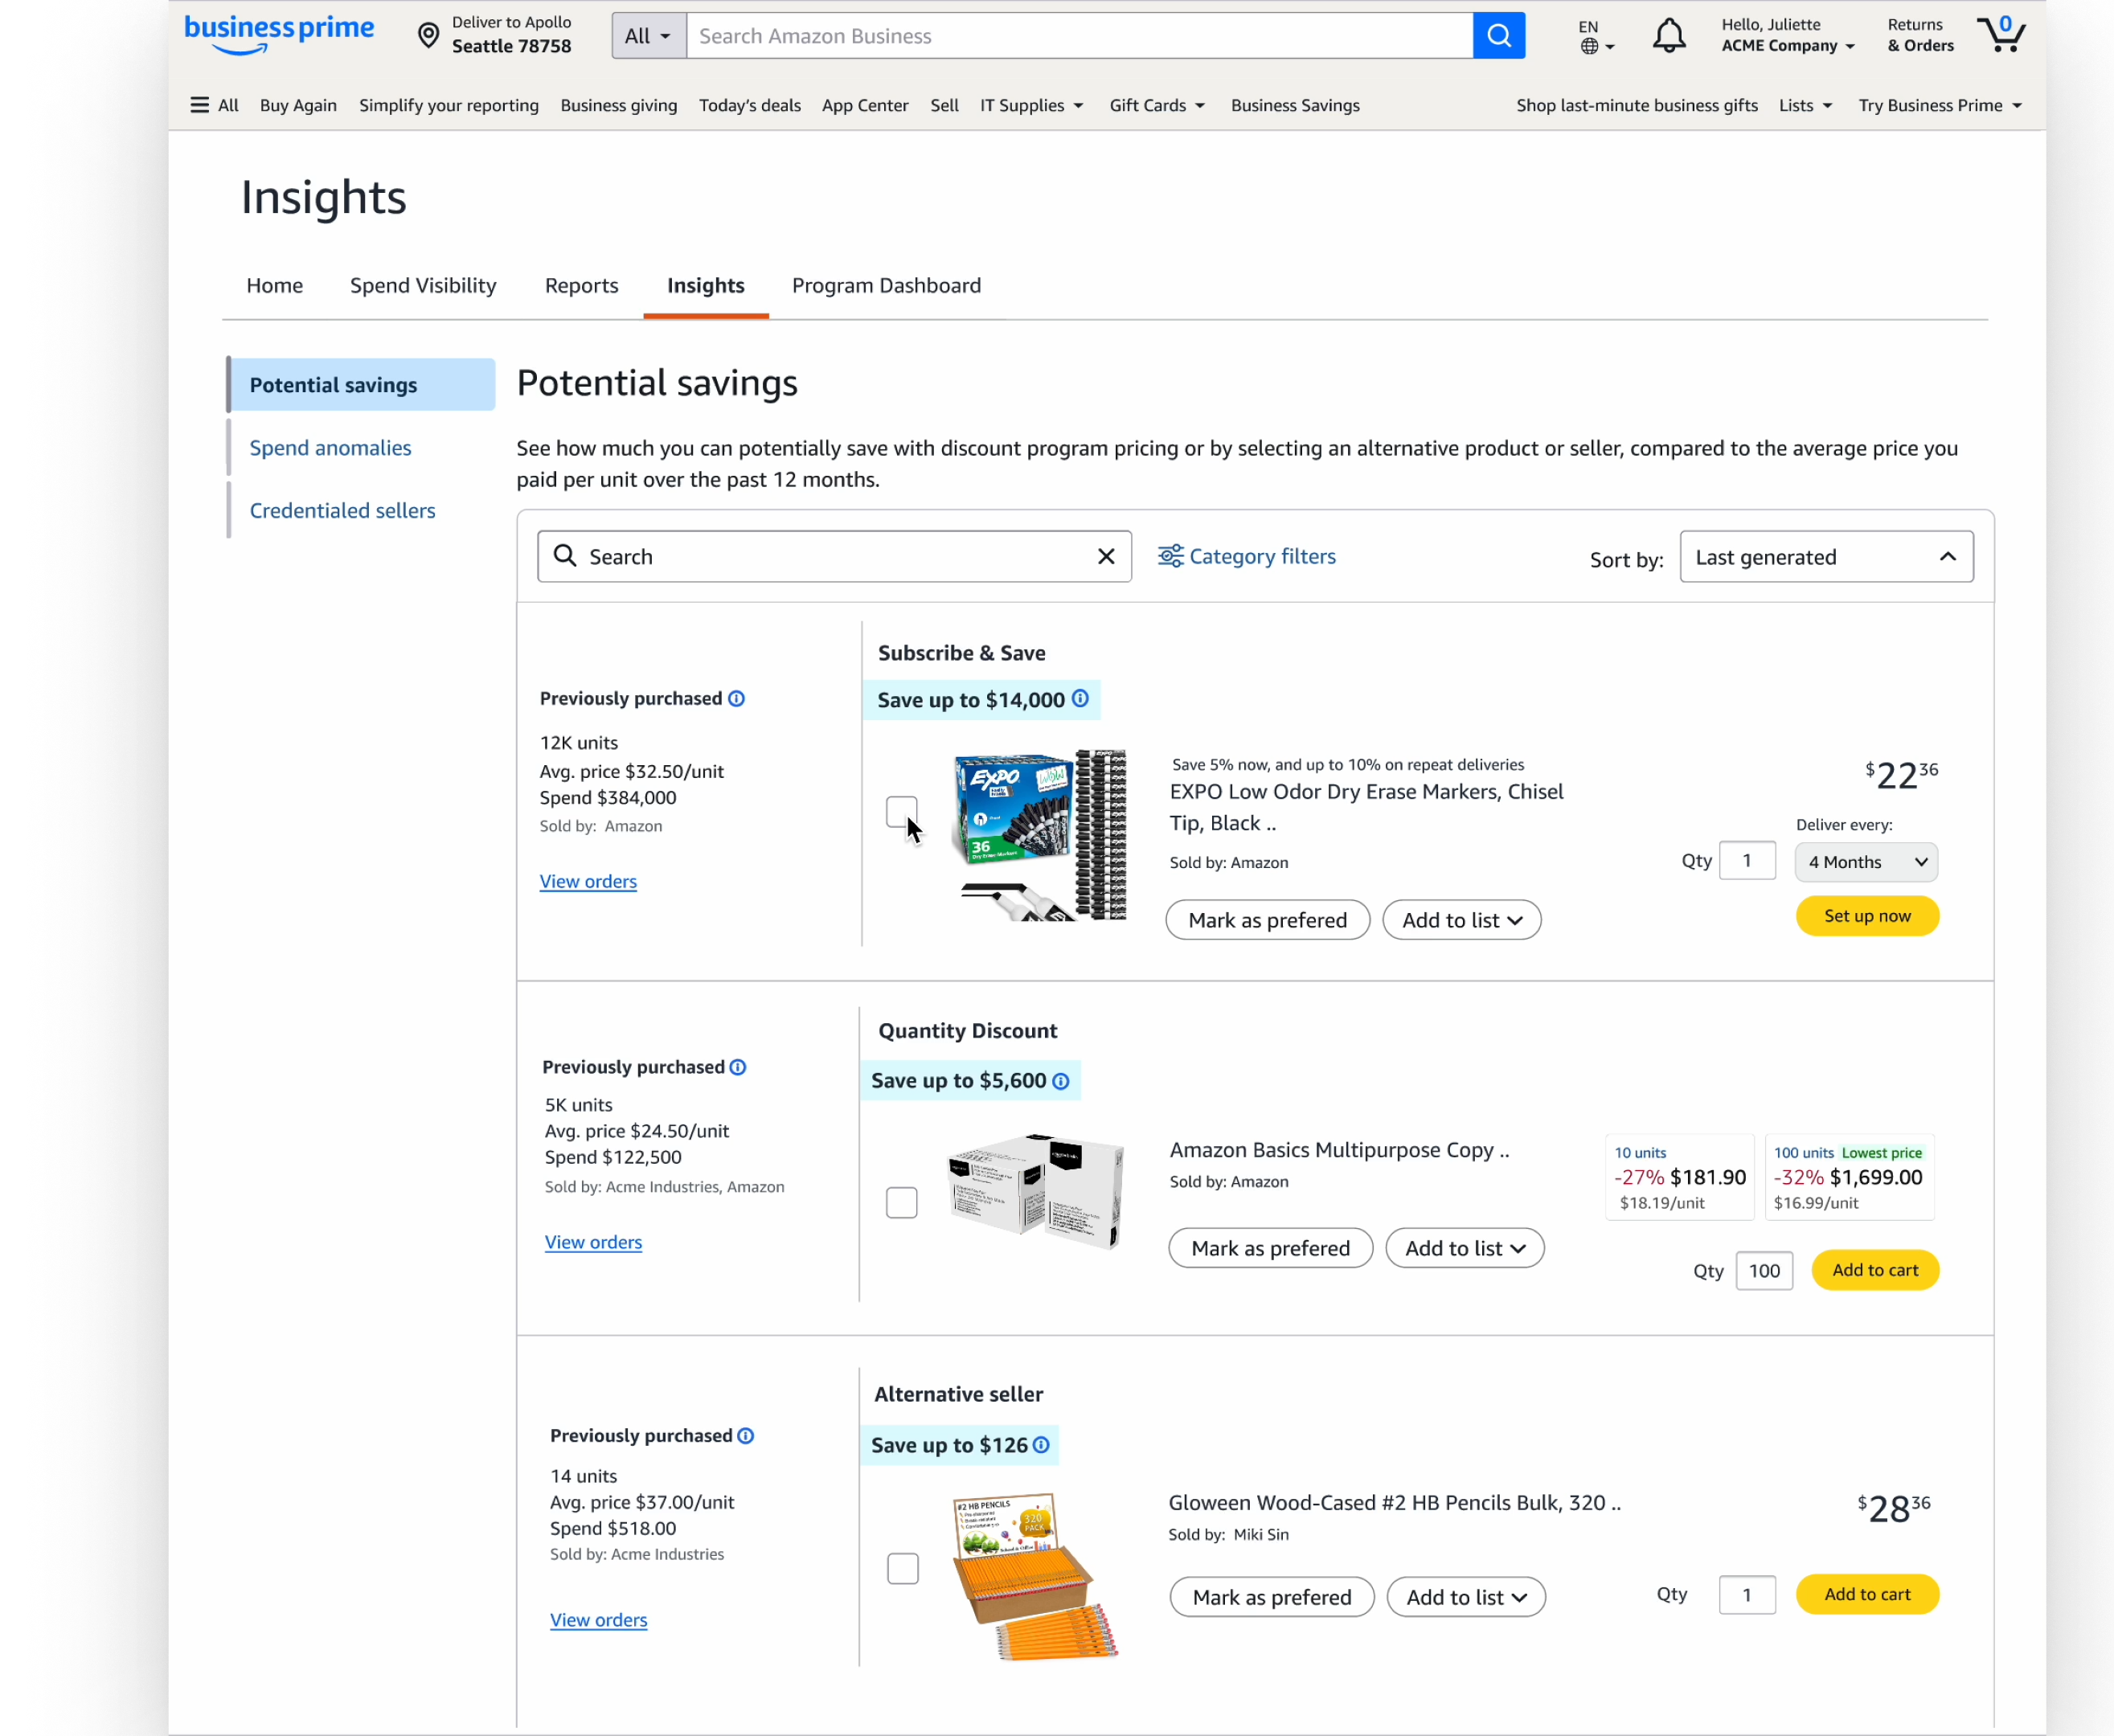Open Add to list dropdown for EXPO markers
The height and width of the screenshot is (1736, 2114).
[x=1461, y=920]
